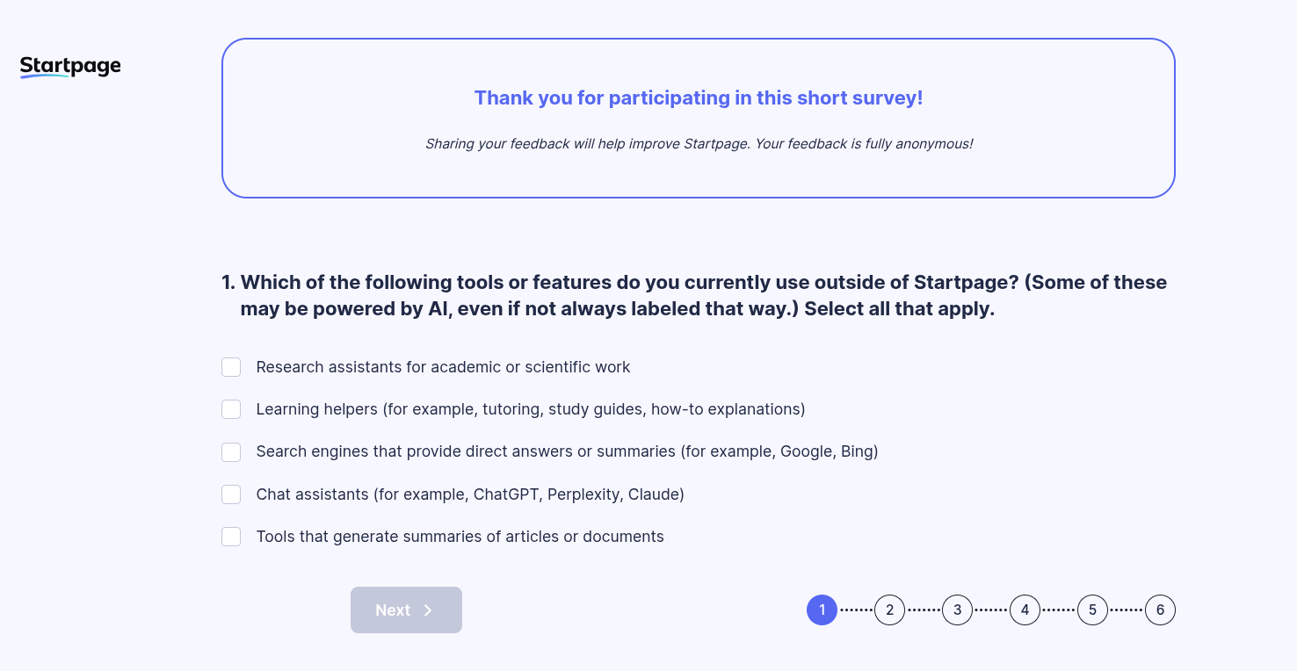Go to survey step 1 indicator
The height and width of the screenshot is (671, 1297).
(x=822, y=610)
